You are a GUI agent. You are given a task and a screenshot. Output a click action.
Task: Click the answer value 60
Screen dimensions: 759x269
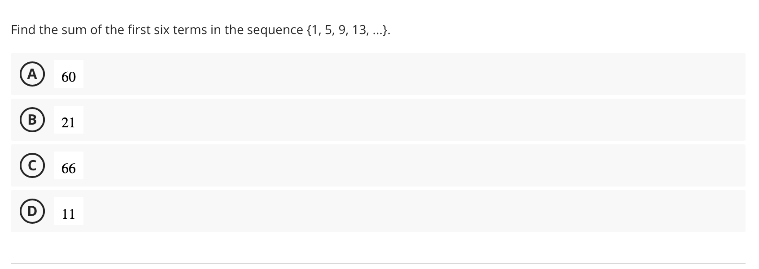click(x=68, y=77)
